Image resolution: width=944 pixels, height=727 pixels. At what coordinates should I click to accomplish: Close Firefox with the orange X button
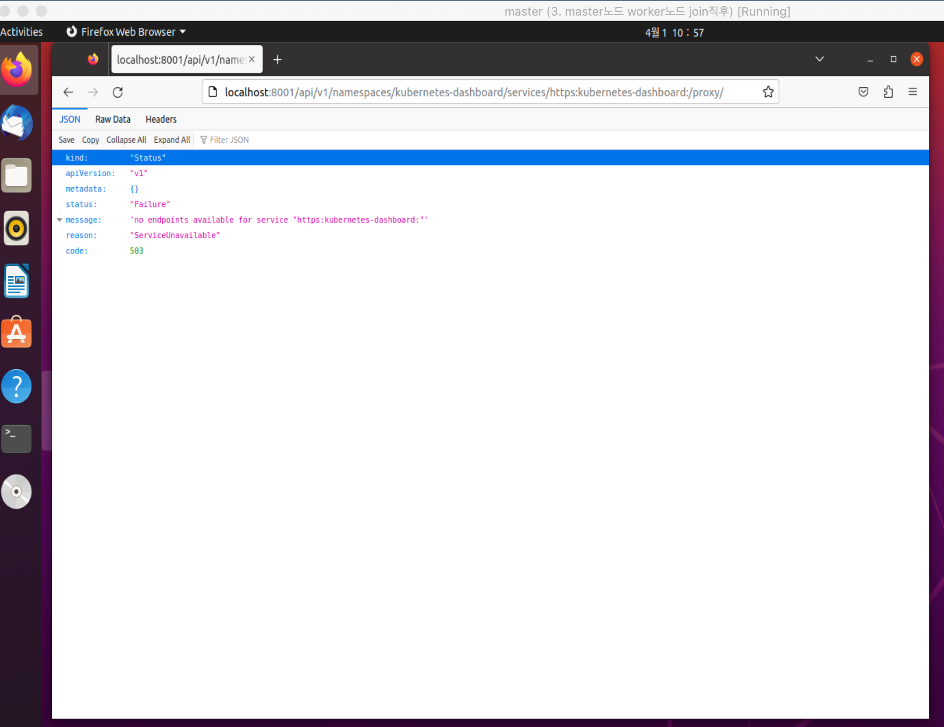(916, 59)
